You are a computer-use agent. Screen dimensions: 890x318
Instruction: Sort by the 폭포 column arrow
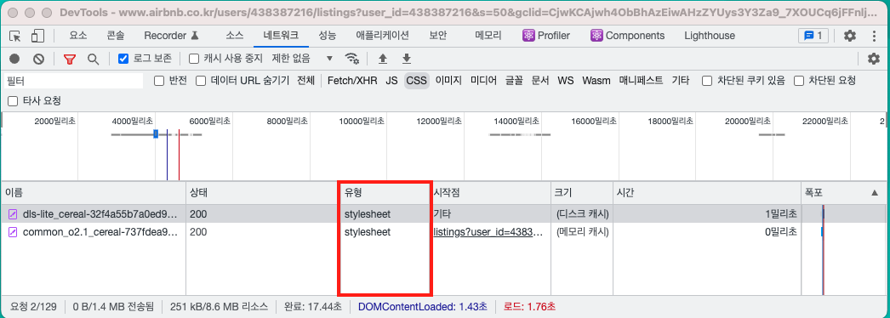pyautogui.click(x=874, y=193)
